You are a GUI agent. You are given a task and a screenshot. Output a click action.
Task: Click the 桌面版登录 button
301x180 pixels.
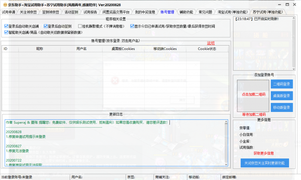(282, 96)
